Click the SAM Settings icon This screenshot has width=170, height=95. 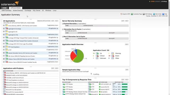click(144, 14)
